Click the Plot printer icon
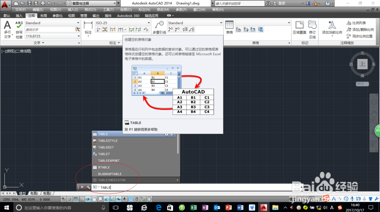380x212 pixels. point(43,3)
